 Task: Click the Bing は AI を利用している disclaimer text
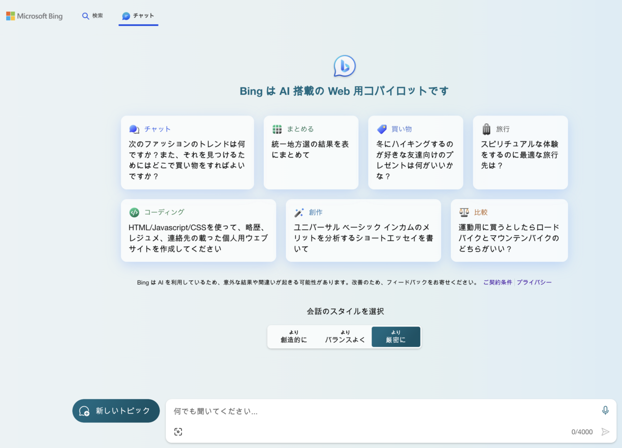(x=307, y=283)
